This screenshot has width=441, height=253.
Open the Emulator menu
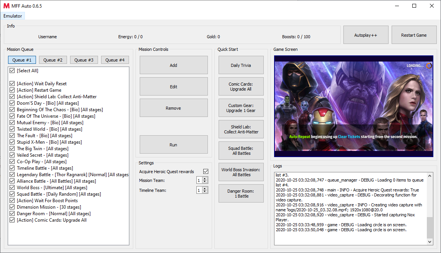click(13, 16)
